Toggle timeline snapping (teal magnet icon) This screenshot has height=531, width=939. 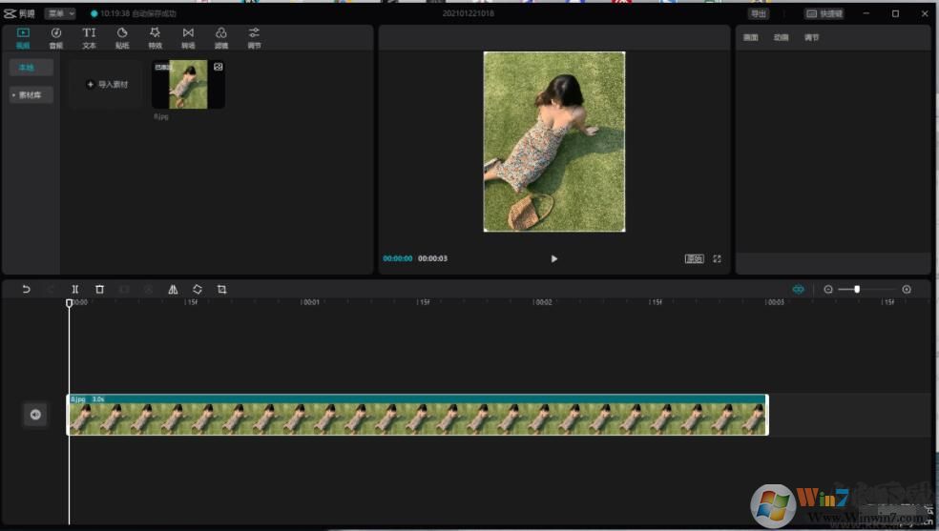798,289
